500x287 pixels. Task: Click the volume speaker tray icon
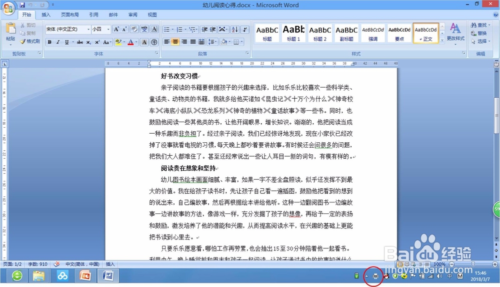[x=439, y=276]
